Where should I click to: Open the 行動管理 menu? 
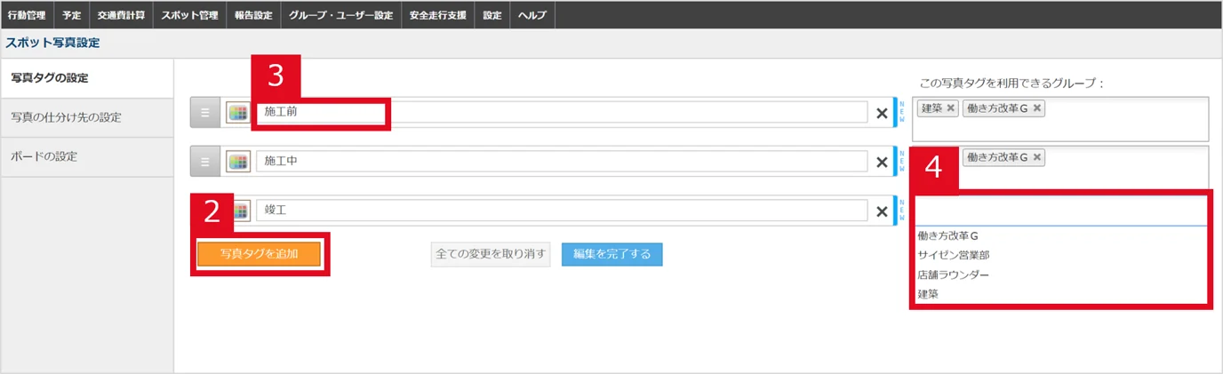(27, 15)
